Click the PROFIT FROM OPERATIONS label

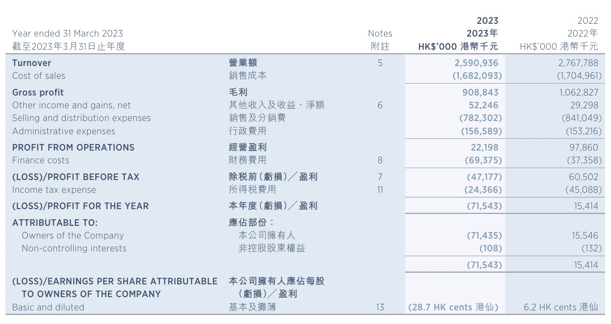click(x=73, y=147)
